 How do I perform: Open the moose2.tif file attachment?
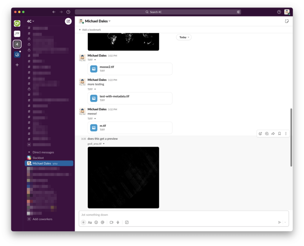(x=130, y=69)
